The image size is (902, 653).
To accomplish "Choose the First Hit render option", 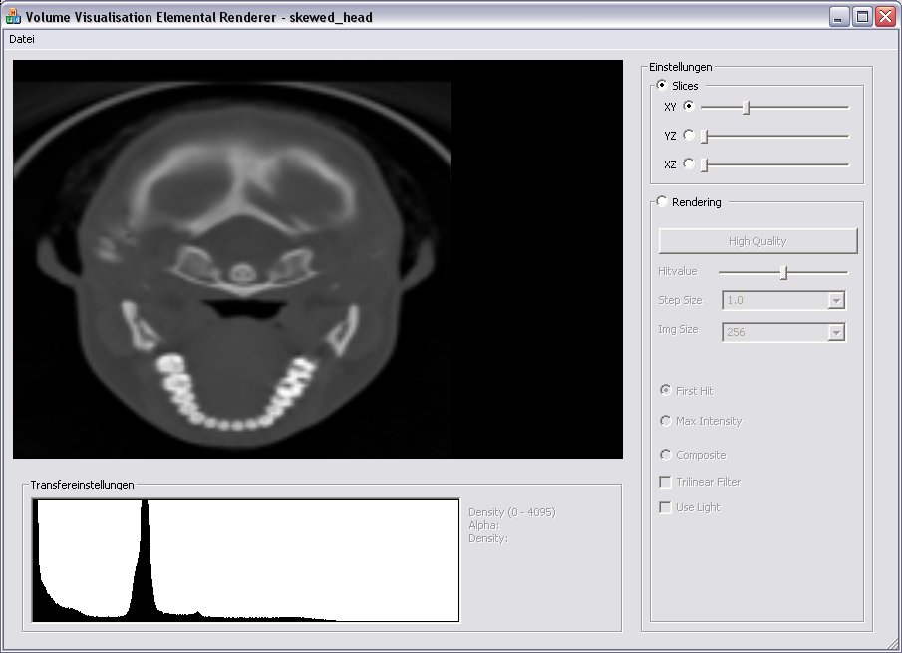I will click(665, 391).
